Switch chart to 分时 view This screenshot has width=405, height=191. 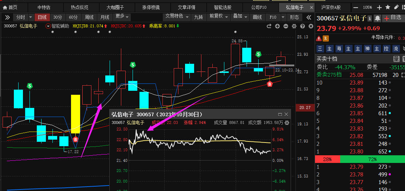tap(20, 17)
